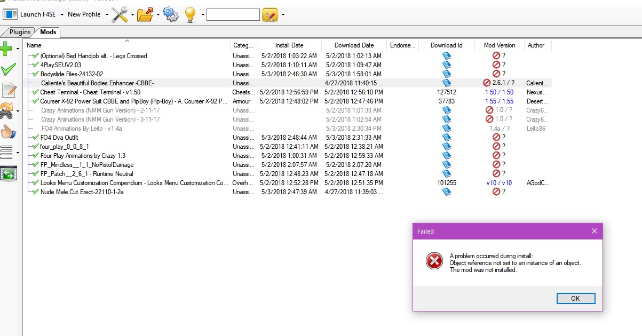Image resolution: width=642 pixels, height=336 pixels.
Task: Click the Launch F4SE button
Action: coord(33,14)
